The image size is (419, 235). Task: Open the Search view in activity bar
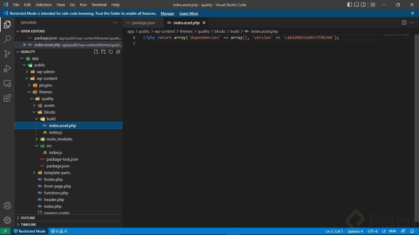(x=7, y=39)
